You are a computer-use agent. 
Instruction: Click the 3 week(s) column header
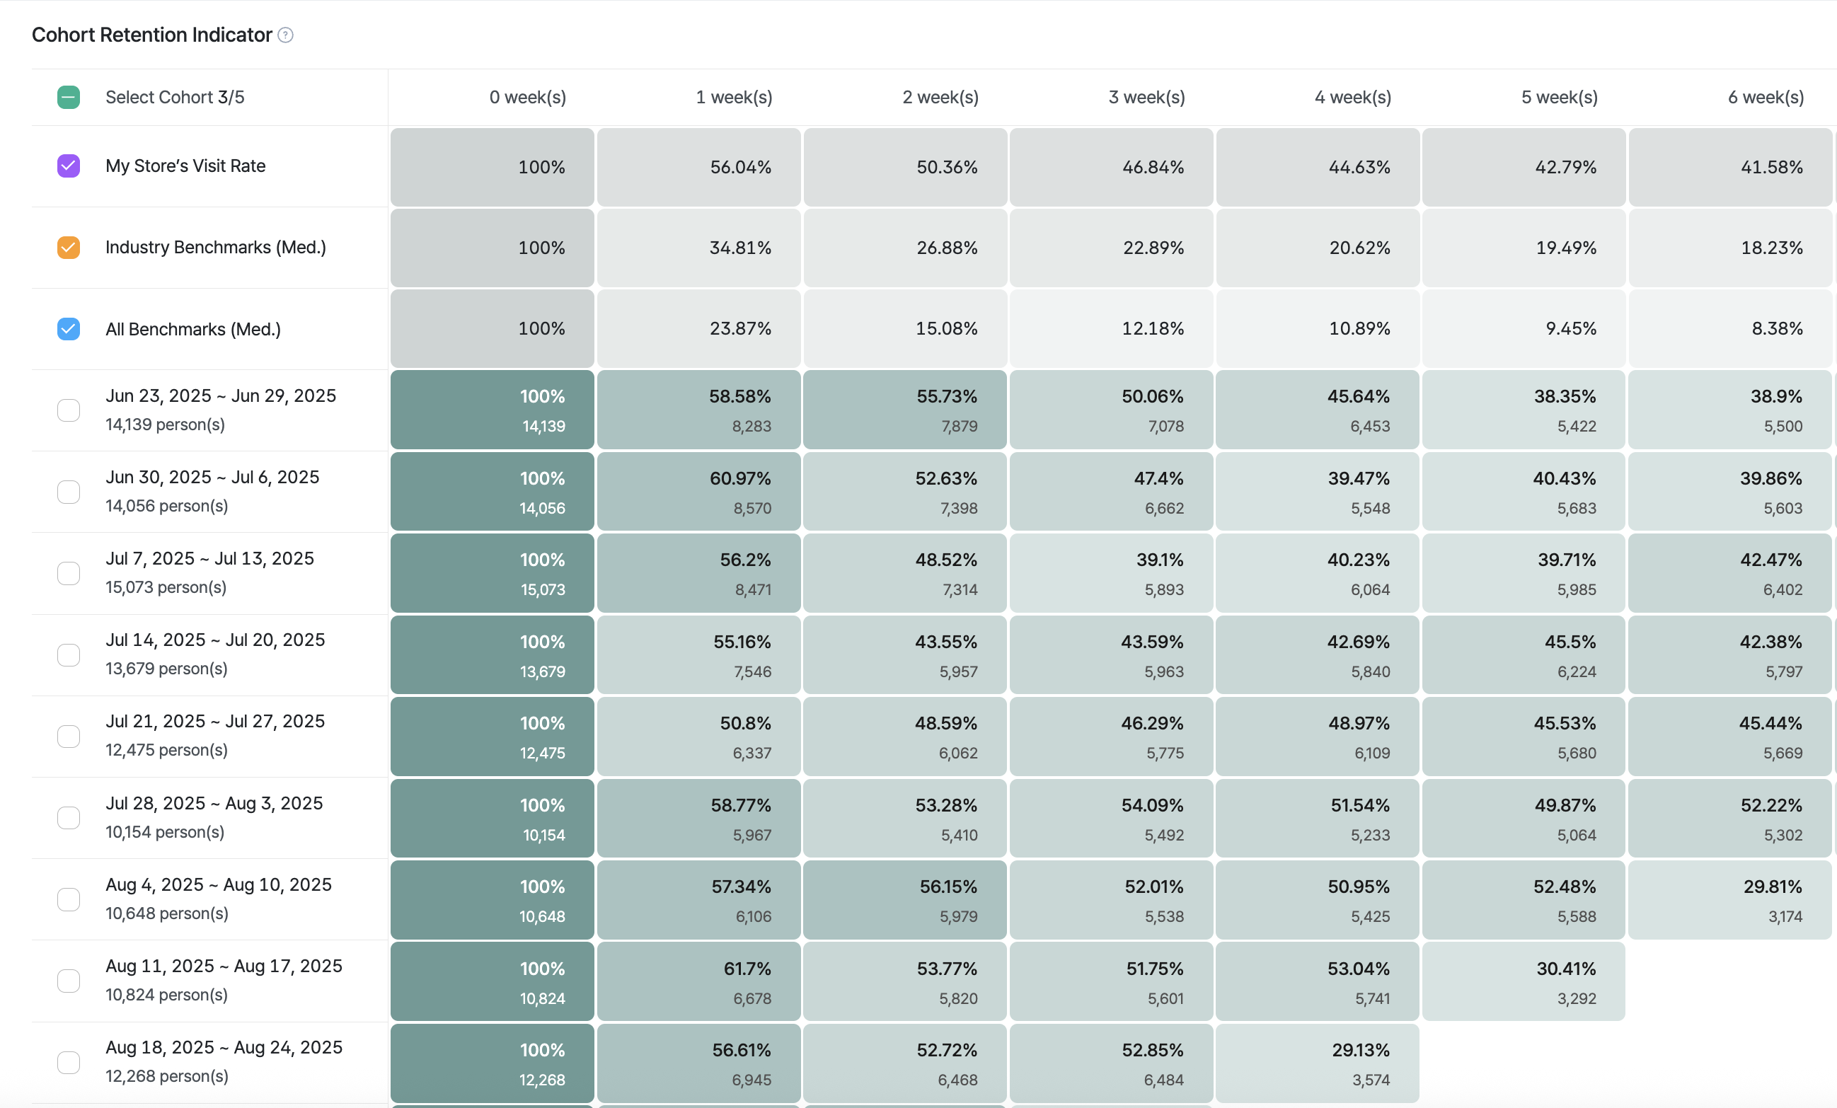click(x=1146, y=97)
